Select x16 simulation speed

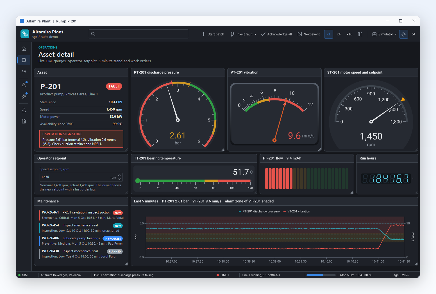[x=349, y=34]
